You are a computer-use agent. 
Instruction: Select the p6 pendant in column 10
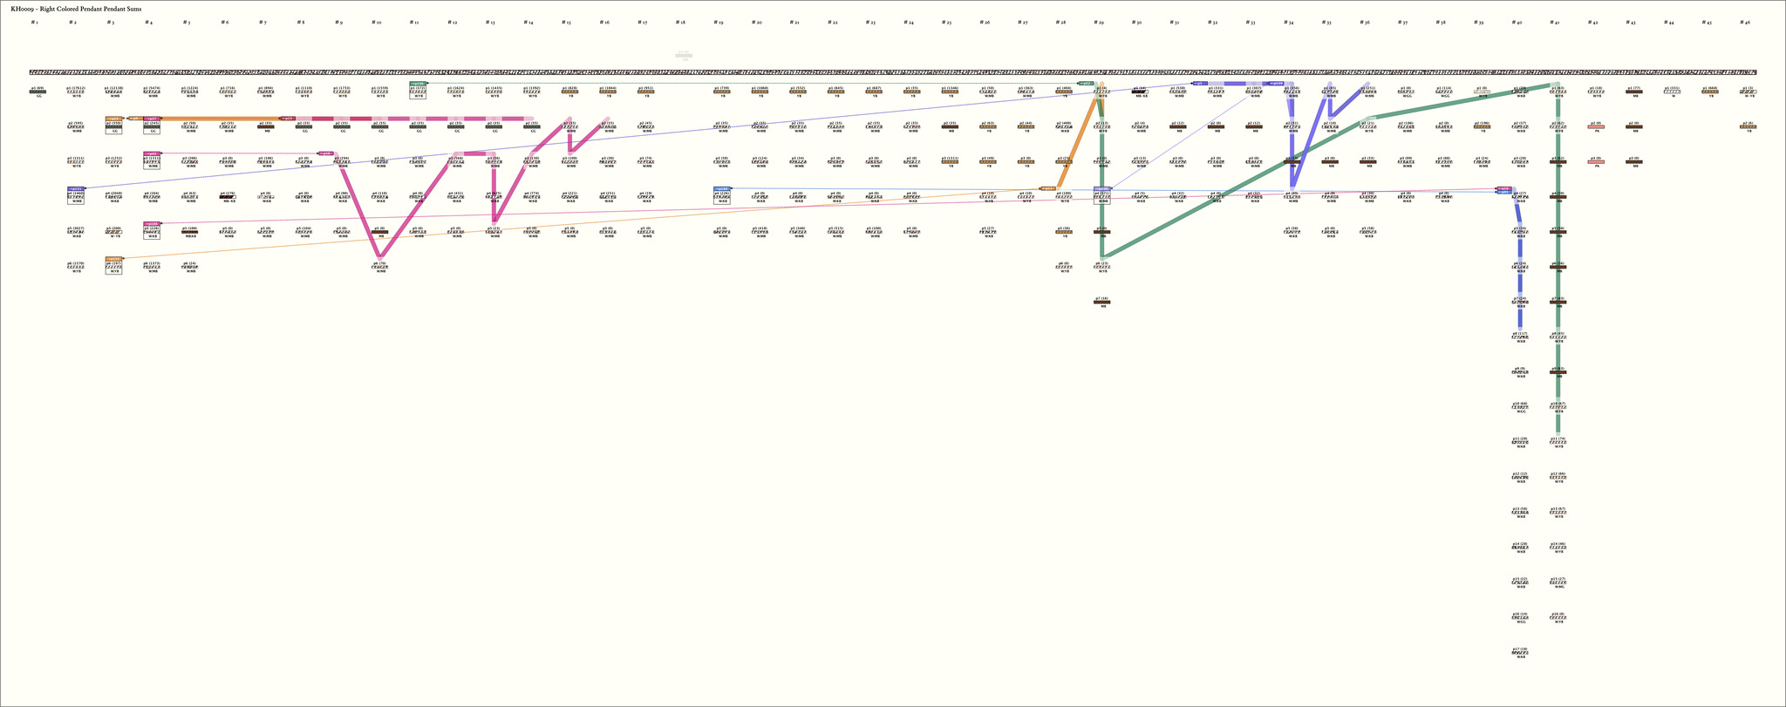380,266
